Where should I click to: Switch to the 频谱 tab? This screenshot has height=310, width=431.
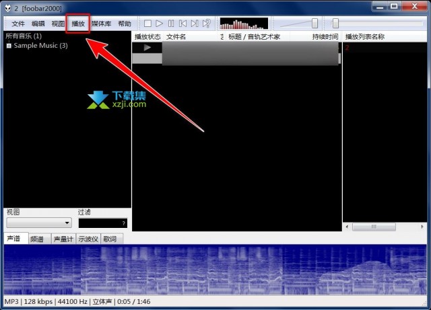coord(40,239)
